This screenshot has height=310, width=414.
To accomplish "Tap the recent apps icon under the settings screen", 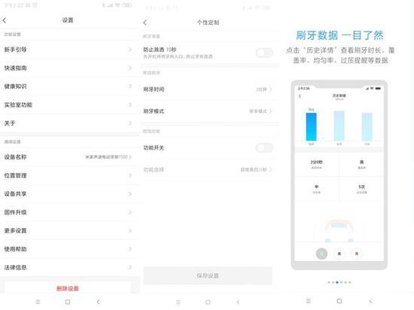I will tap(38, 302).
